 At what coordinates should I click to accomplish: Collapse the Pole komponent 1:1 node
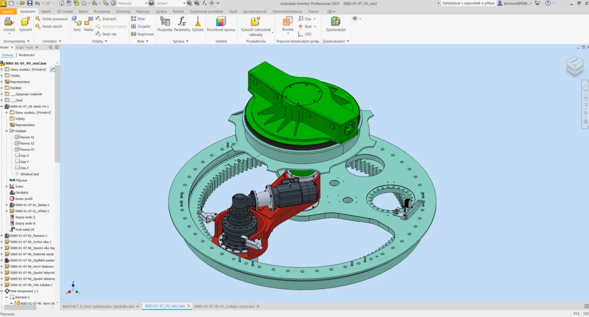[x=2, y=291]
